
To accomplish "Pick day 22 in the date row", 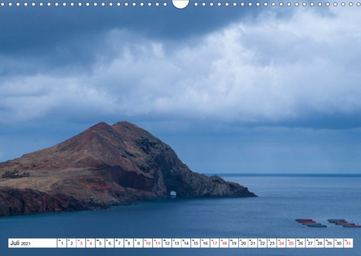I will tap(262, 243).
